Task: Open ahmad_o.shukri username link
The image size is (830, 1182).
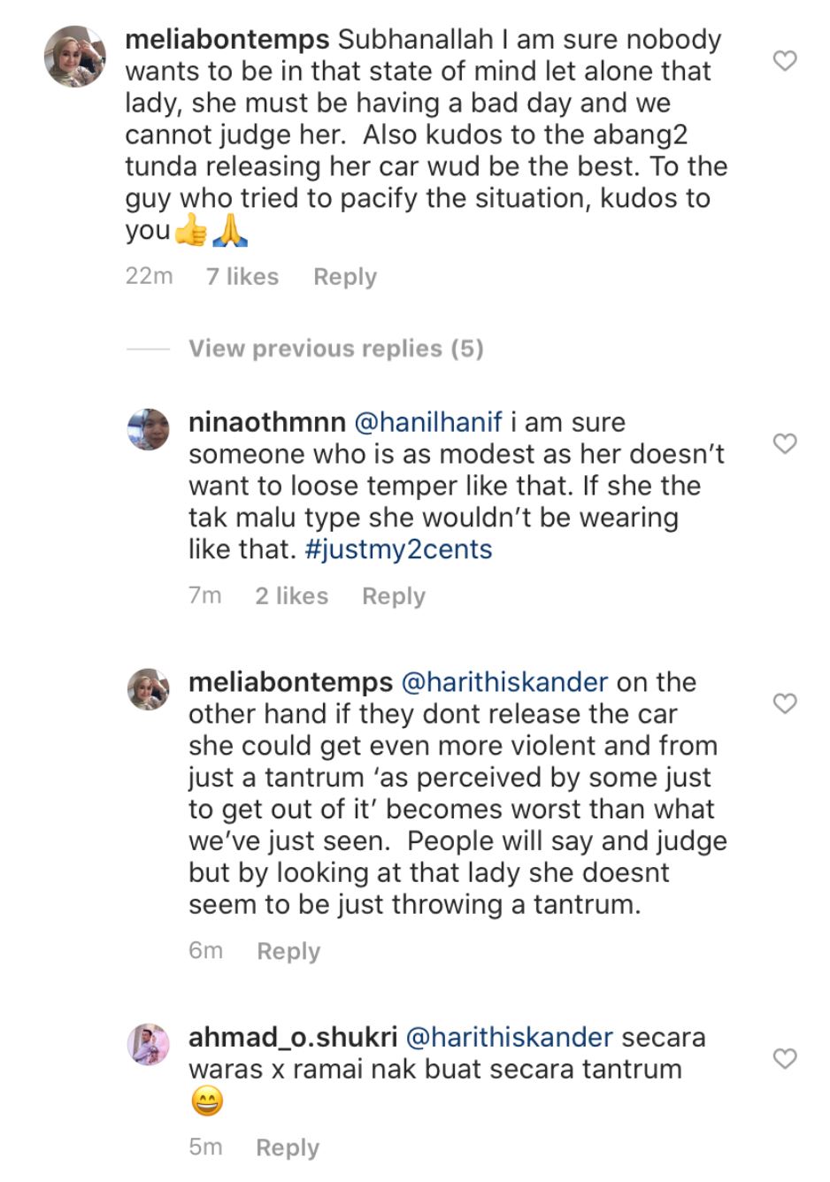Action: coord(292,1038)
